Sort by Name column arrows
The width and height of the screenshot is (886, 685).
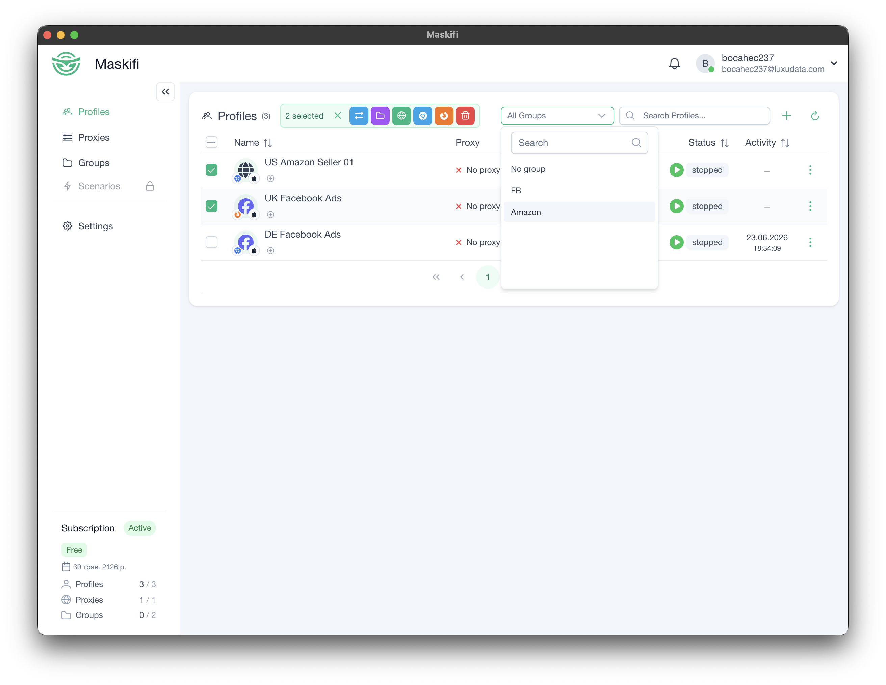click(268, 143)
